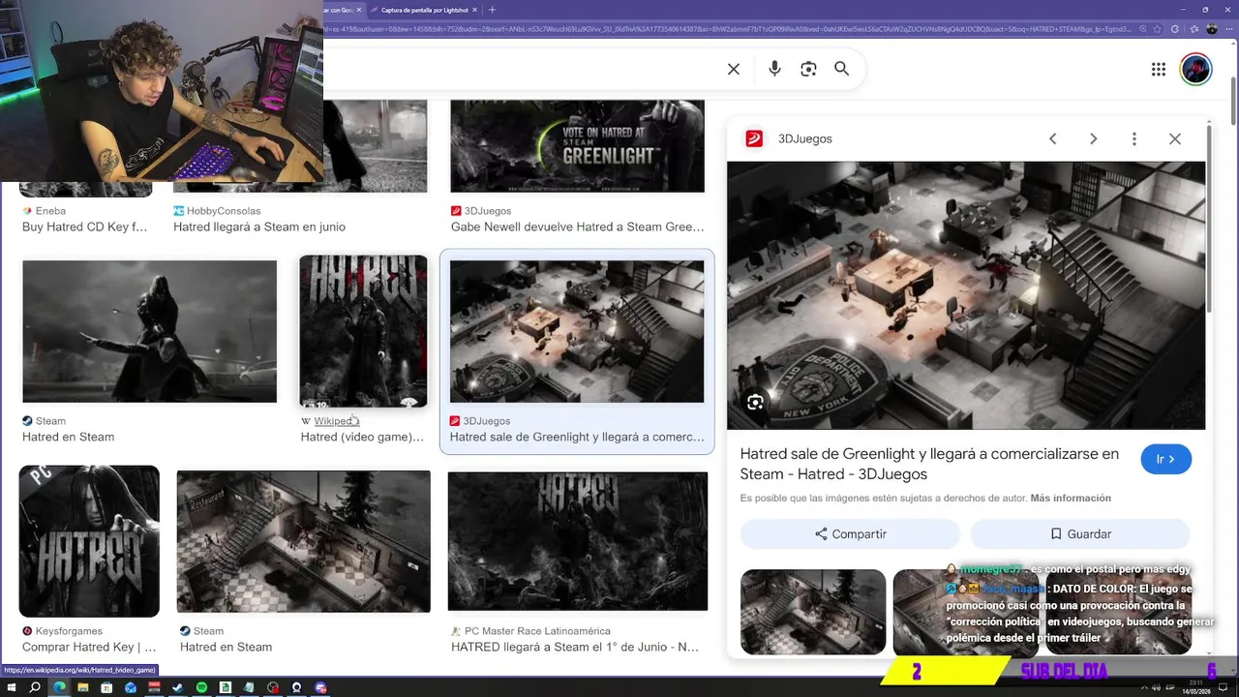Click the preview panel scrollbar

click(x=1210, y=219)
